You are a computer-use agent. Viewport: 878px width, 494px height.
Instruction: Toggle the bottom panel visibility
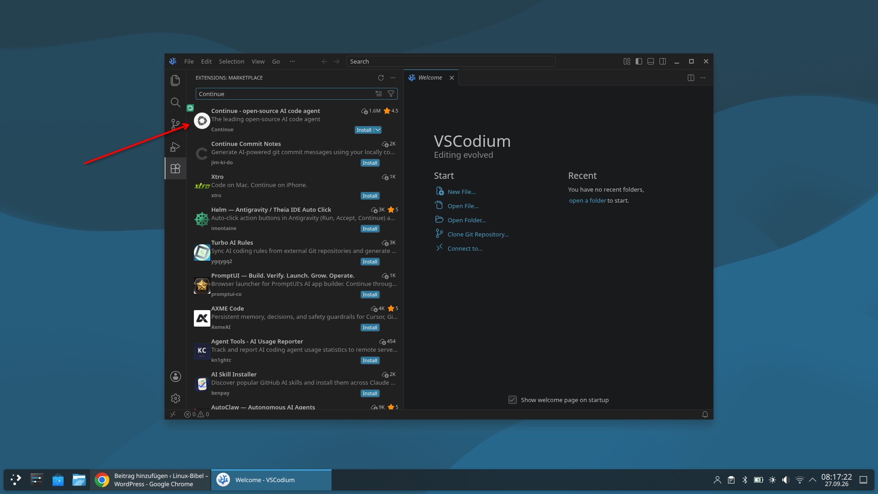point(651,61)
